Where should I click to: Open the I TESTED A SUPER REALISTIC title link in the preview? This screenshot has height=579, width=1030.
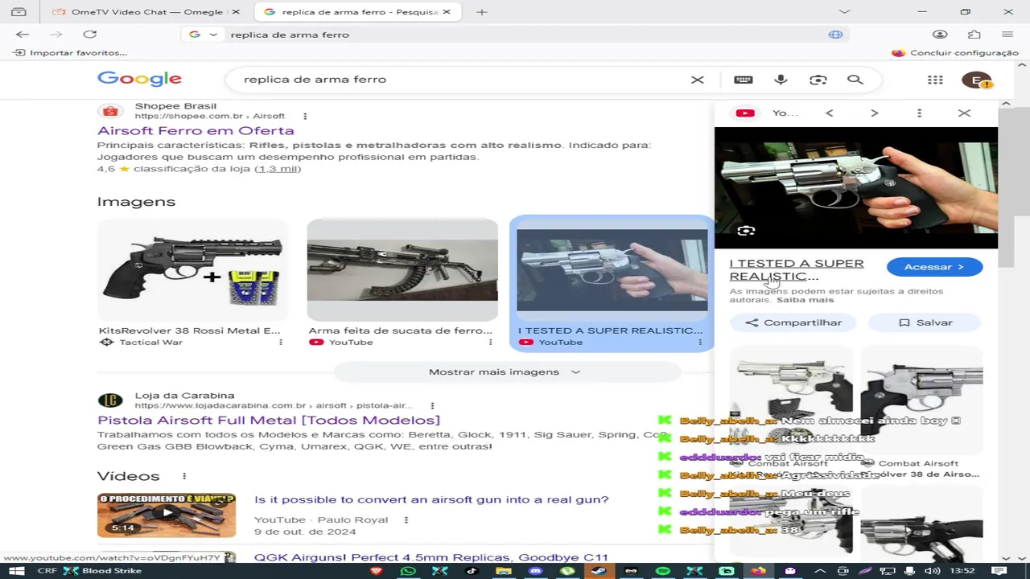(x=797, y=269)
